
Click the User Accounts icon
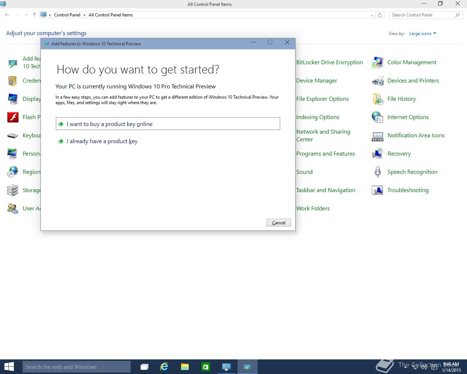click(x=12, y=209)
